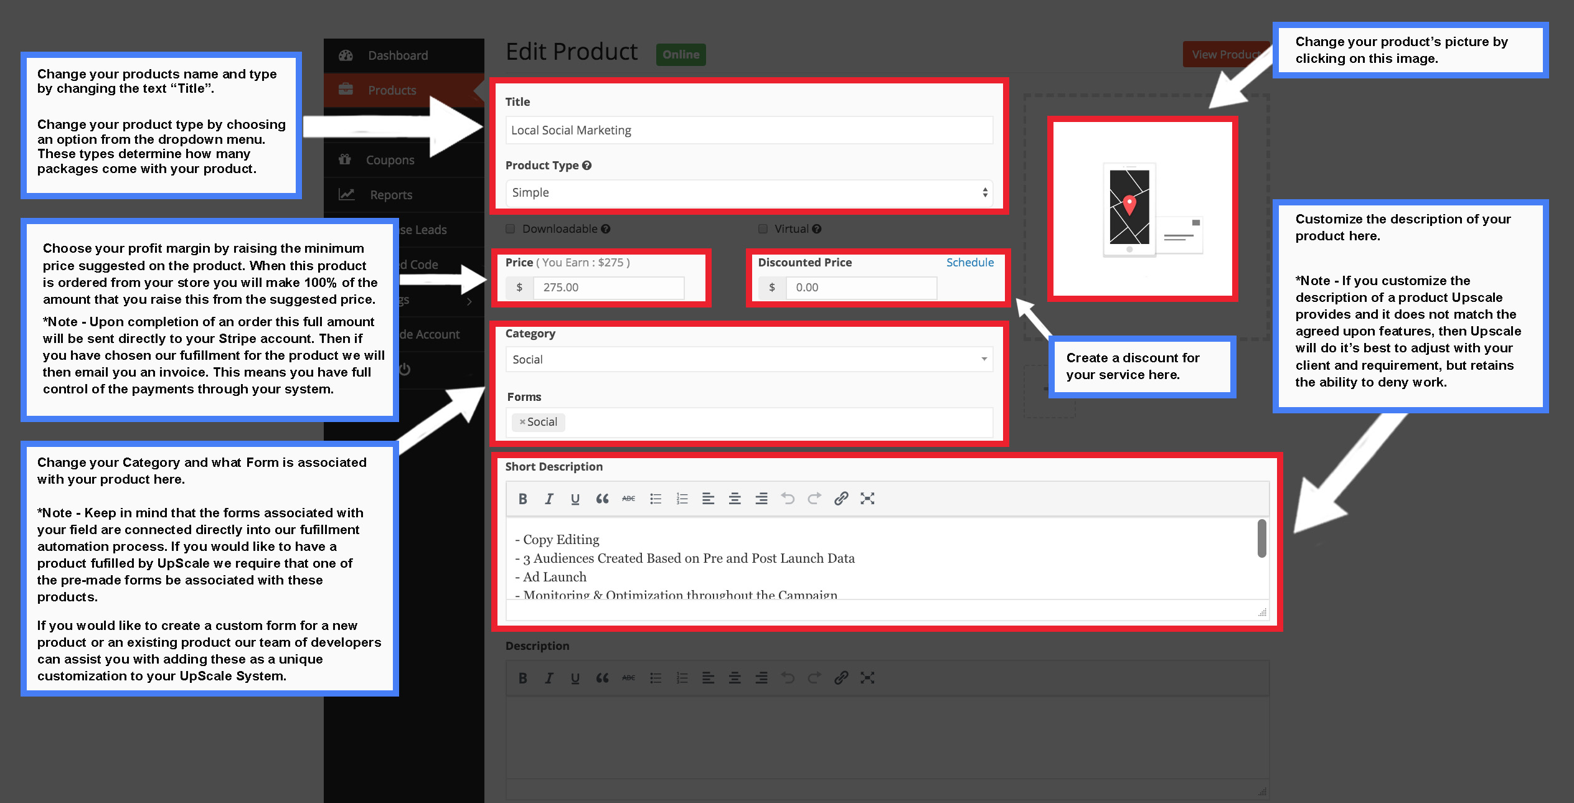Image resolution: width=1574 pixels, height=803 pixels.
Task: Expand the Category Social dropdown
Action: [748, 359]
